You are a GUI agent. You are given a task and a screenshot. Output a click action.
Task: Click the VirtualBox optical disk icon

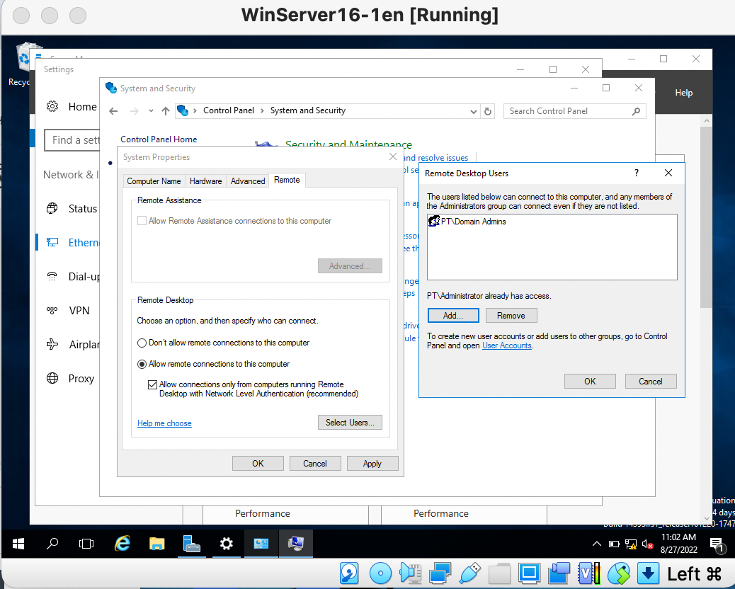point(380,573)
